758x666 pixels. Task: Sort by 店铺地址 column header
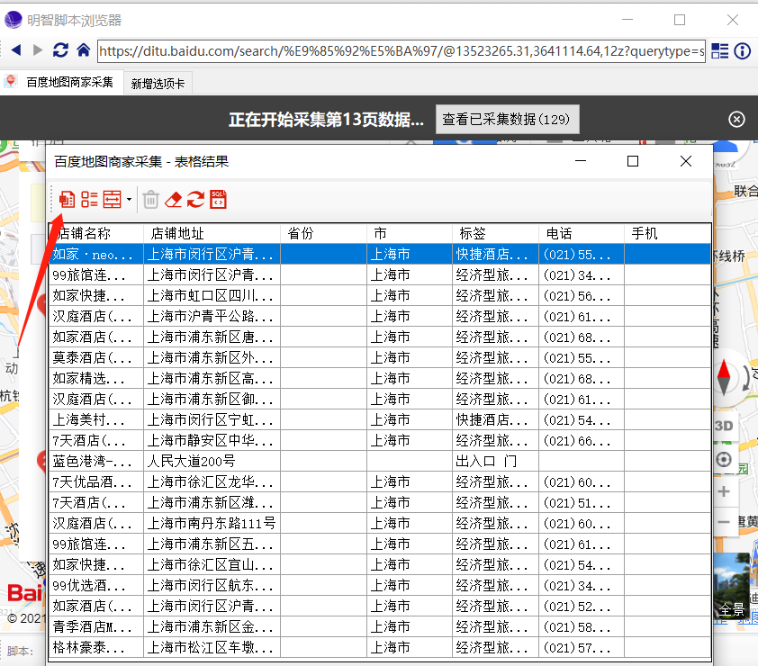tap(212, 233)
